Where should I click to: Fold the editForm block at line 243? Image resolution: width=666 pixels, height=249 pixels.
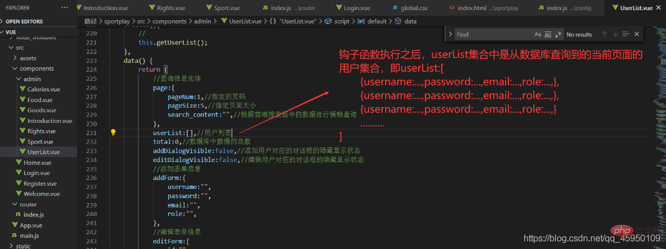104,241
